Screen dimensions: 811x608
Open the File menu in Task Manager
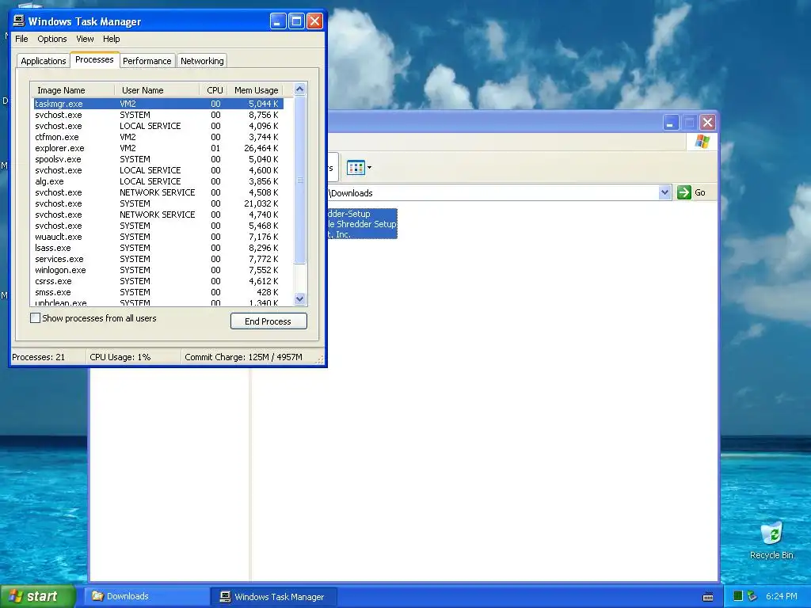21,39
